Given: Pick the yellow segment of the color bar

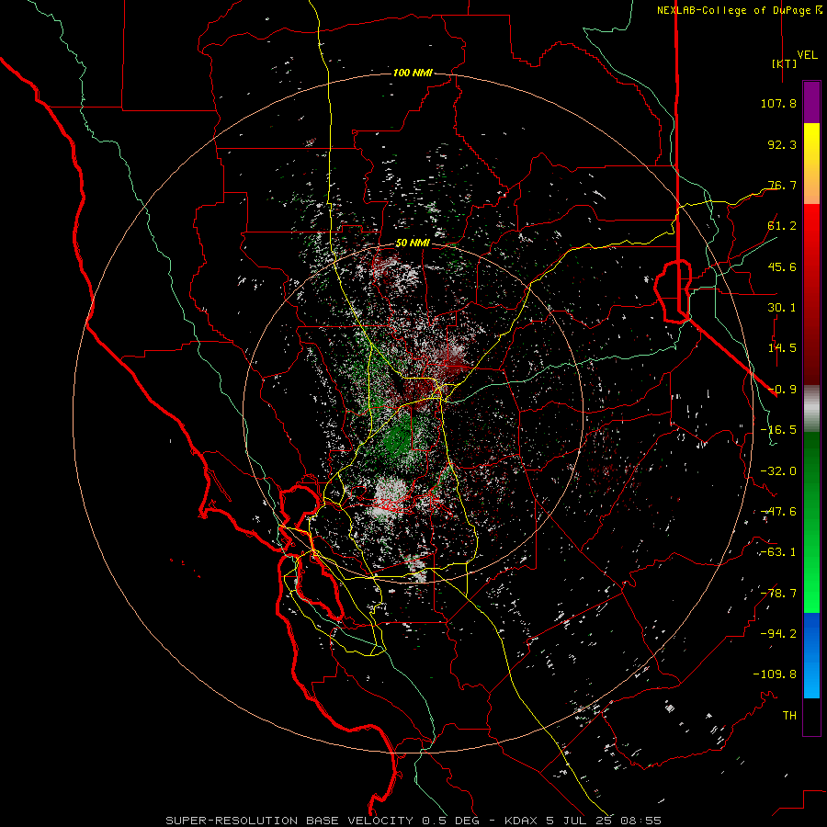Looking at the screenshot, I should click(811, 164).
